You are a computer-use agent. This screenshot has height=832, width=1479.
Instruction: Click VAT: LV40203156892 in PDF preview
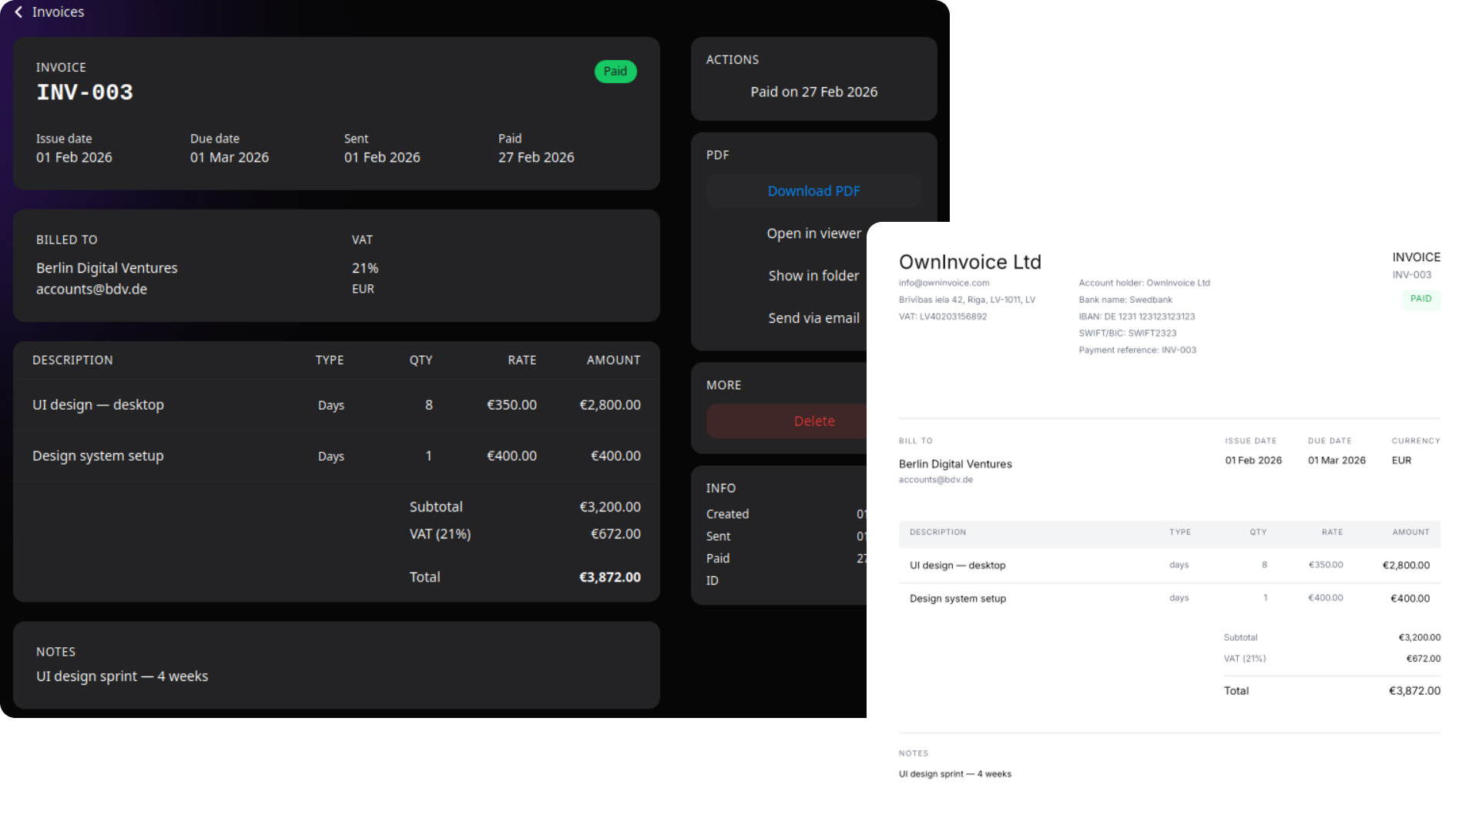coord(943,317)
